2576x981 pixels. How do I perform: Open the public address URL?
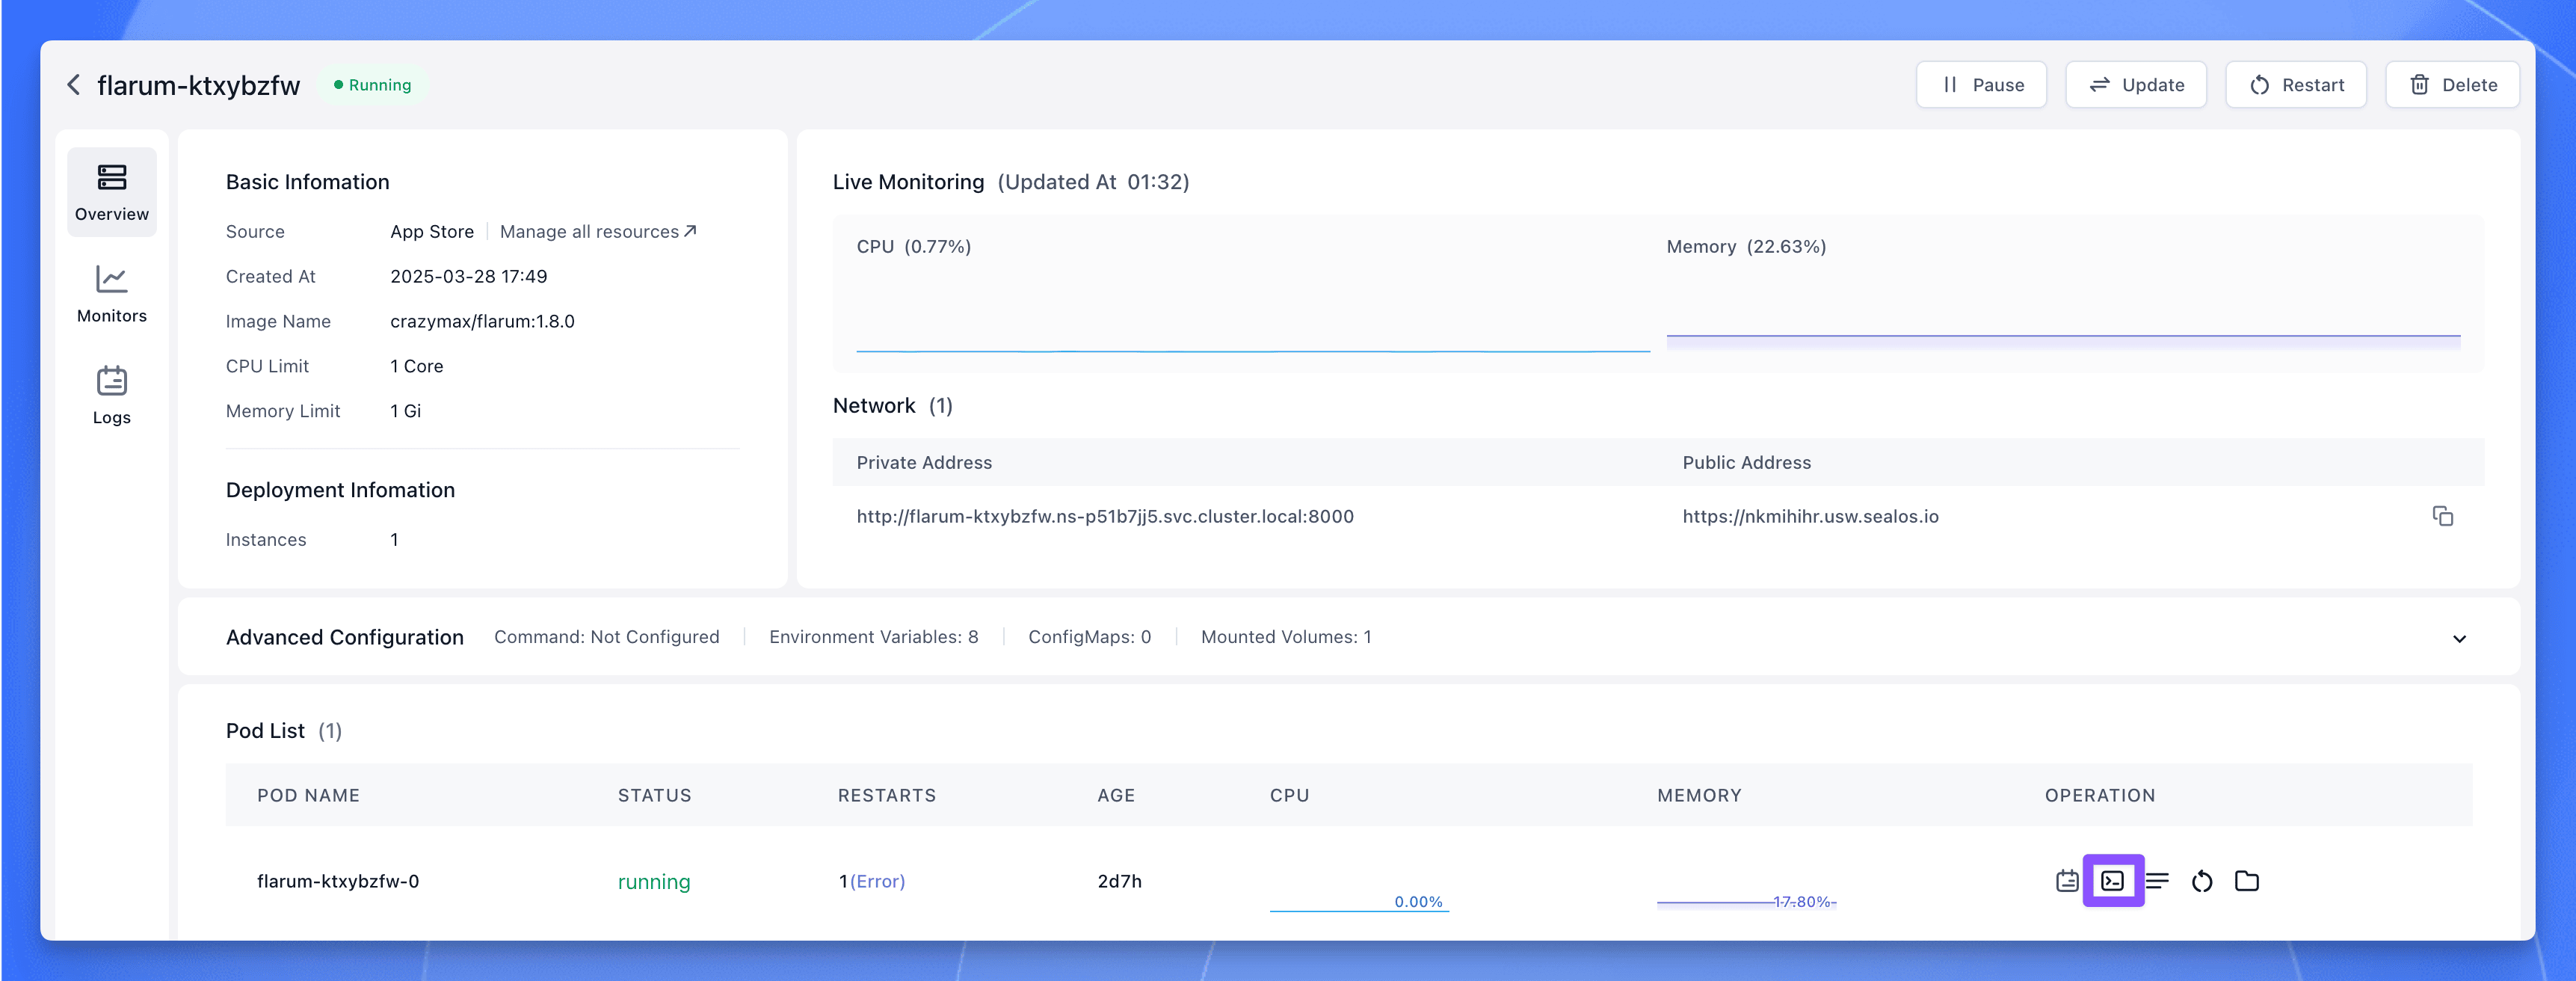[x=1810, y=516]
